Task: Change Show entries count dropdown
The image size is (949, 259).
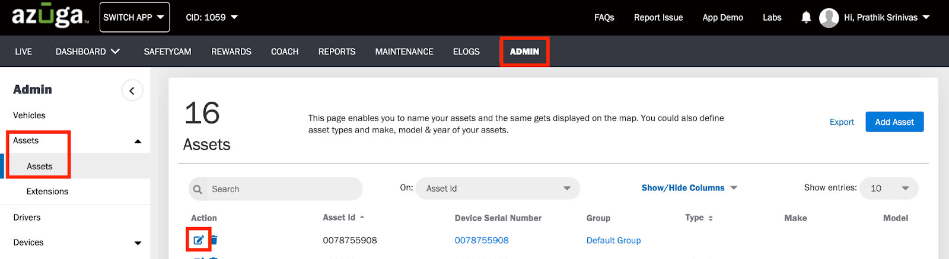Action: [x=889, y=188]
